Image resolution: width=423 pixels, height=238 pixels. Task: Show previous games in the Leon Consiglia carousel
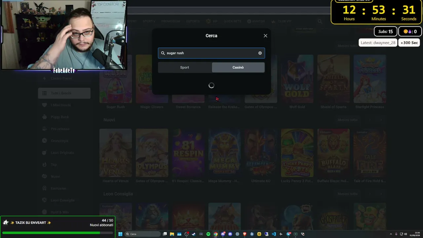pyautogui.click(x=370, y=194)
